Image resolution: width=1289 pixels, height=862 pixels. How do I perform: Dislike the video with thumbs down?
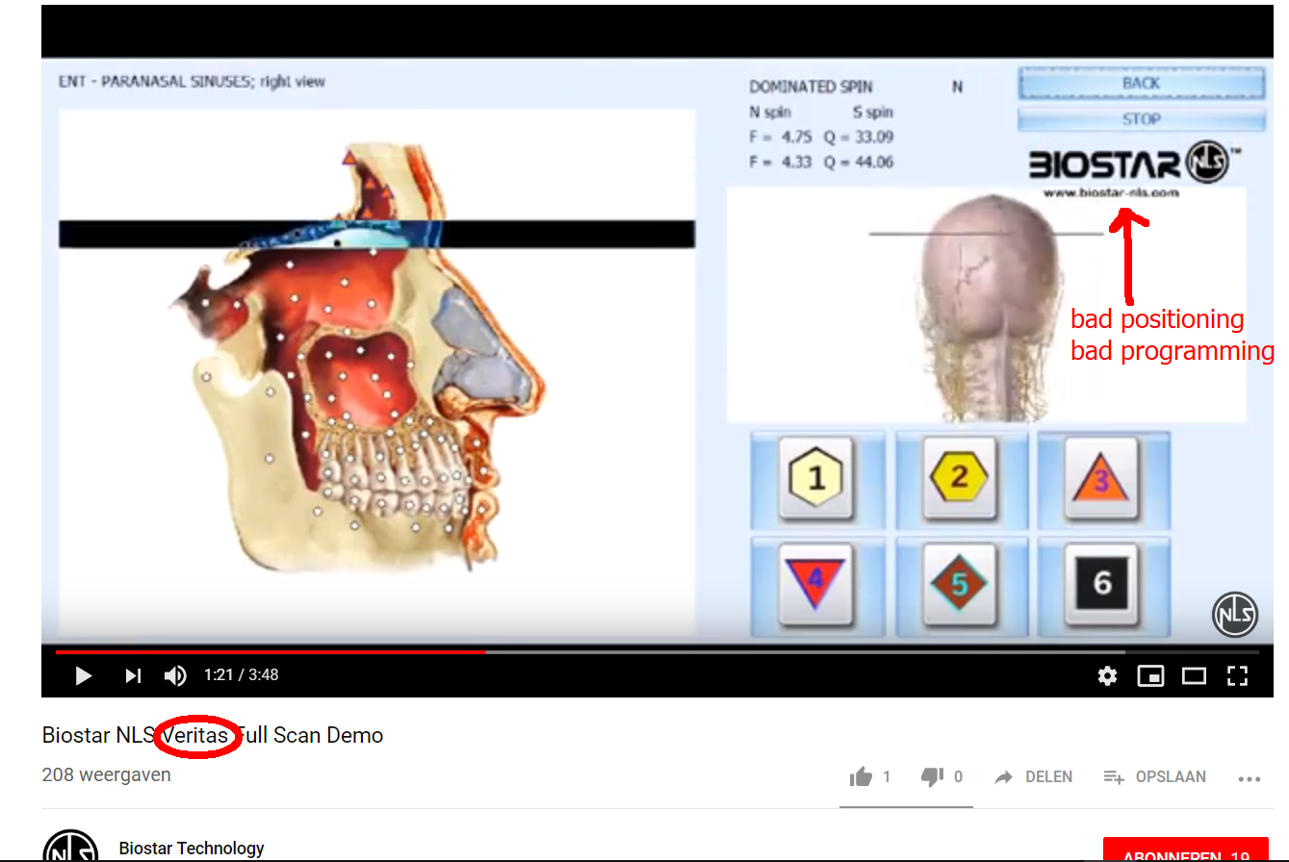932,777
